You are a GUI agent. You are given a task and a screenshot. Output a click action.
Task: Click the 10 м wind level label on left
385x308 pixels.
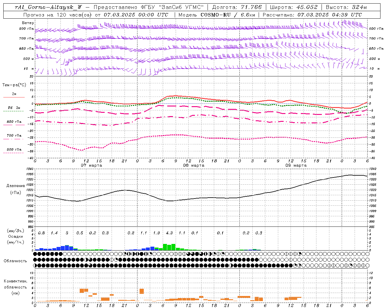29,69
